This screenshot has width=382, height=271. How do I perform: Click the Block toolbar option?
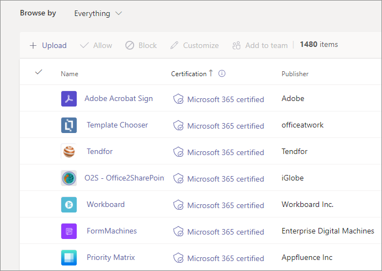pyautogui.click(x=141, y=45)
